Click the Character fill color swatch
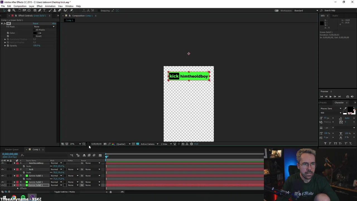This screenshot has width=357, height=201. click(x=351, y=109)
